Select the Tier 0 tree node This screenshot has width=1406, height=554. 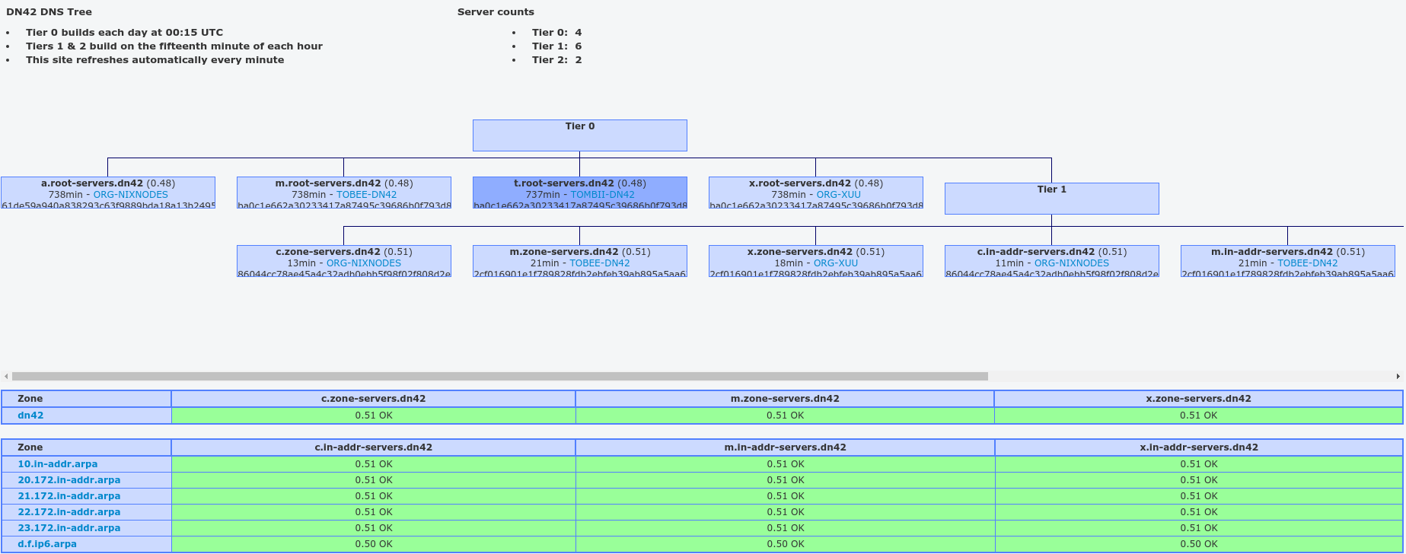click(x=579, y=135)
